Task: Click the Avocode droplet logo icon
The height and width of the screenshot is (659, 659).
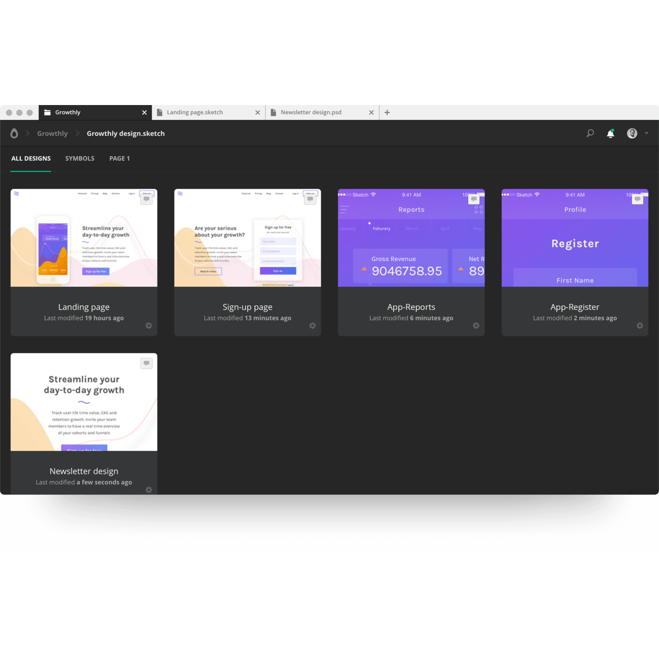Action: coord(14,133)
